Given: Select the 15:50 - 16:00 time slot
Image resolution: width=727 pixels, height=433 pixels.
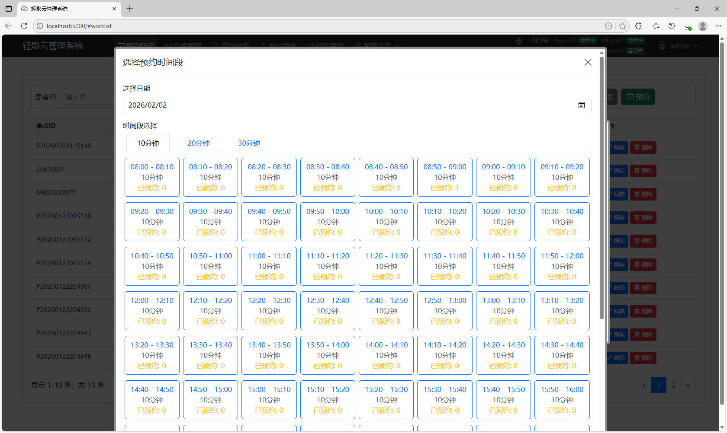Looking at the screenshot, I should [x=562, y=400].
